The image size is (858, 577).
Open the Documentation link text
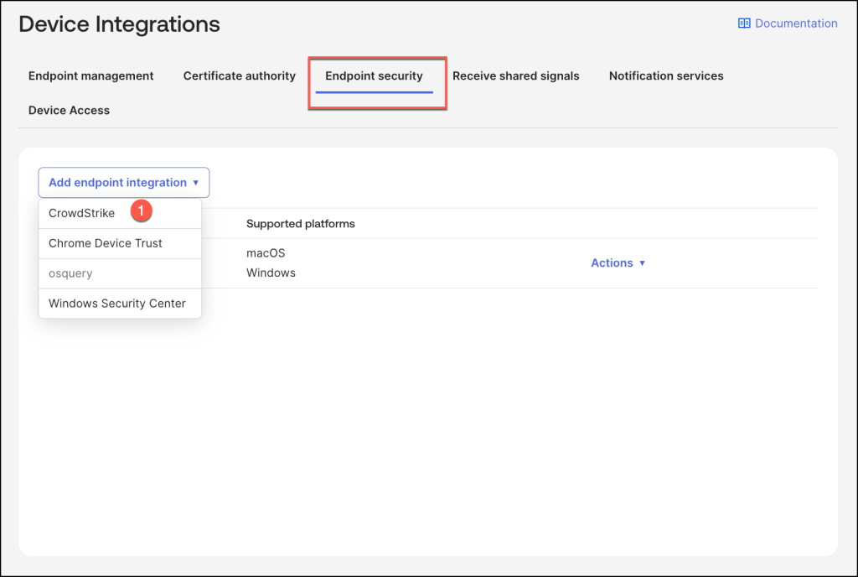coord(795,23)
